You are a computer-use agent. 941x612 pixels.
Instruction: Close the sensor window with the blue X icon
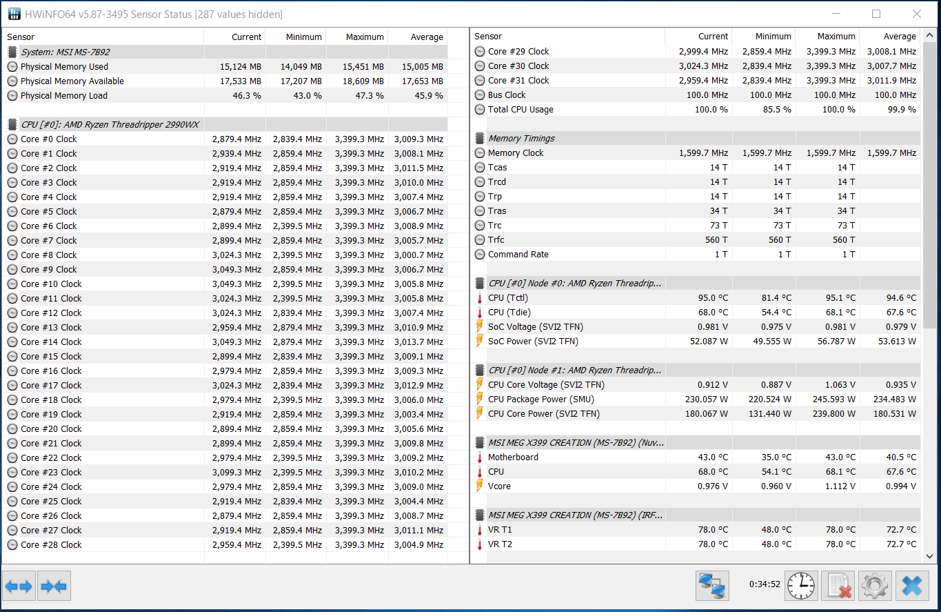pos(911,586)
